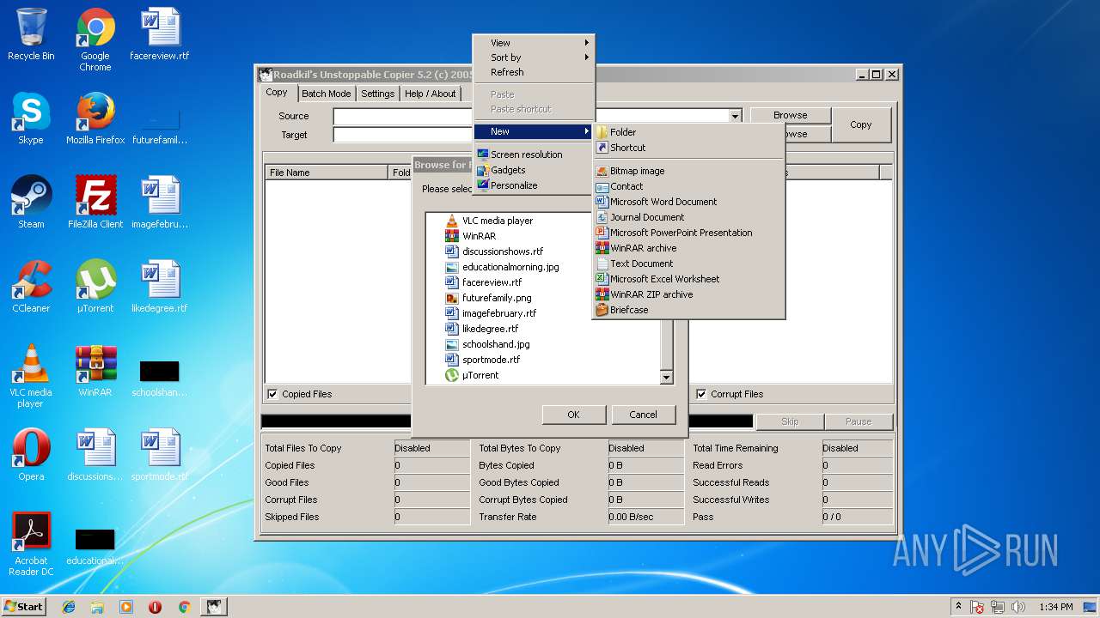The width and height of the screenshot is (1100, 618).
Task: Choose Personalize from context menu
Action: click(x=534, y=185)
